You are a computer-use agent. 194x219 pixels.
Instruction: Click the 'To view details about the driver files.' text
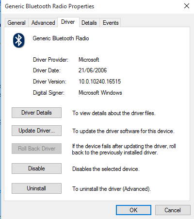[x=114, y=113]
